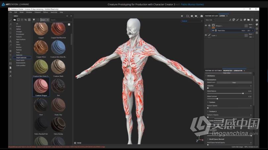The width and height of the screenshot is (268, 150).
Task: Select the Skin shelf category
Action: [18, 42]
